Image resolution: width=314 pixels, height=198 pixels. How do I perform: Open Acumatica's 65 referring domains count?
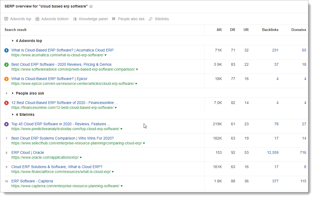pyautogui.click(x=304, y=50)
